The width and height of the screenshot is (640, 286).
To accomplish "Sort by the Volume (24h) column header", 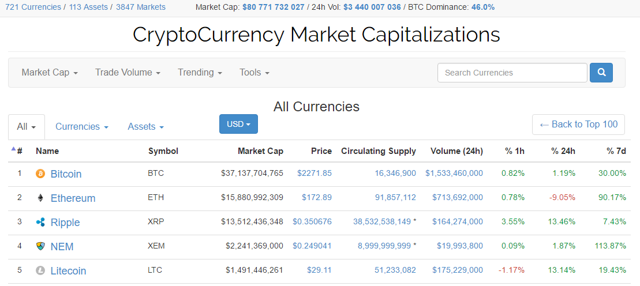I will (456, 151).
